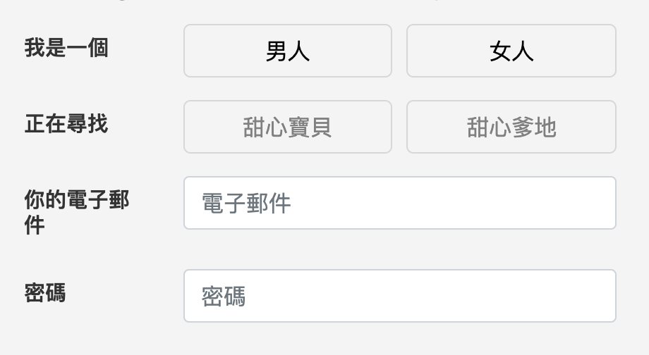649x355 pixels.
Task: Set gender to man (男人)
Action: point(287,51)
